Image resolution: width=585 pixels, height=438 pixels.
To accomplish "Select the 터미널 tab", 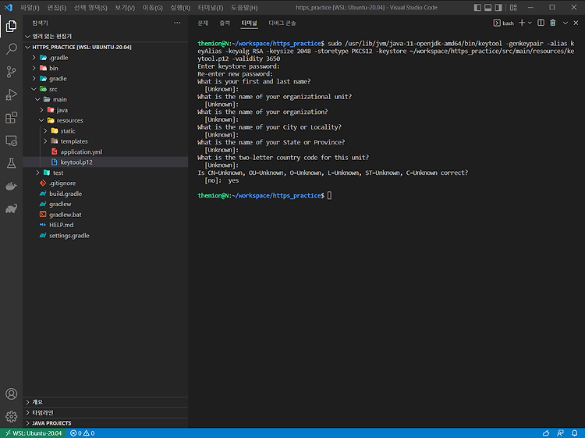I will click(250, 23).
